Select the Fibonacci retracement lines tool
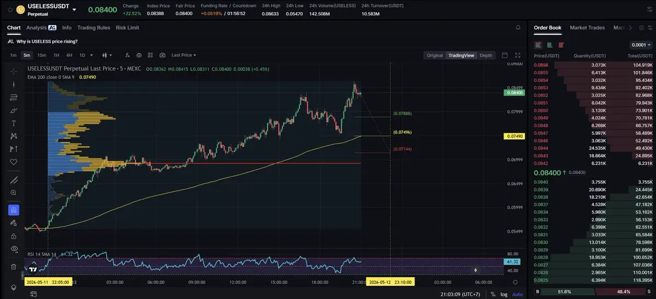Image resolution: width=656 pixels, height=299 pixels. point(14,97)
